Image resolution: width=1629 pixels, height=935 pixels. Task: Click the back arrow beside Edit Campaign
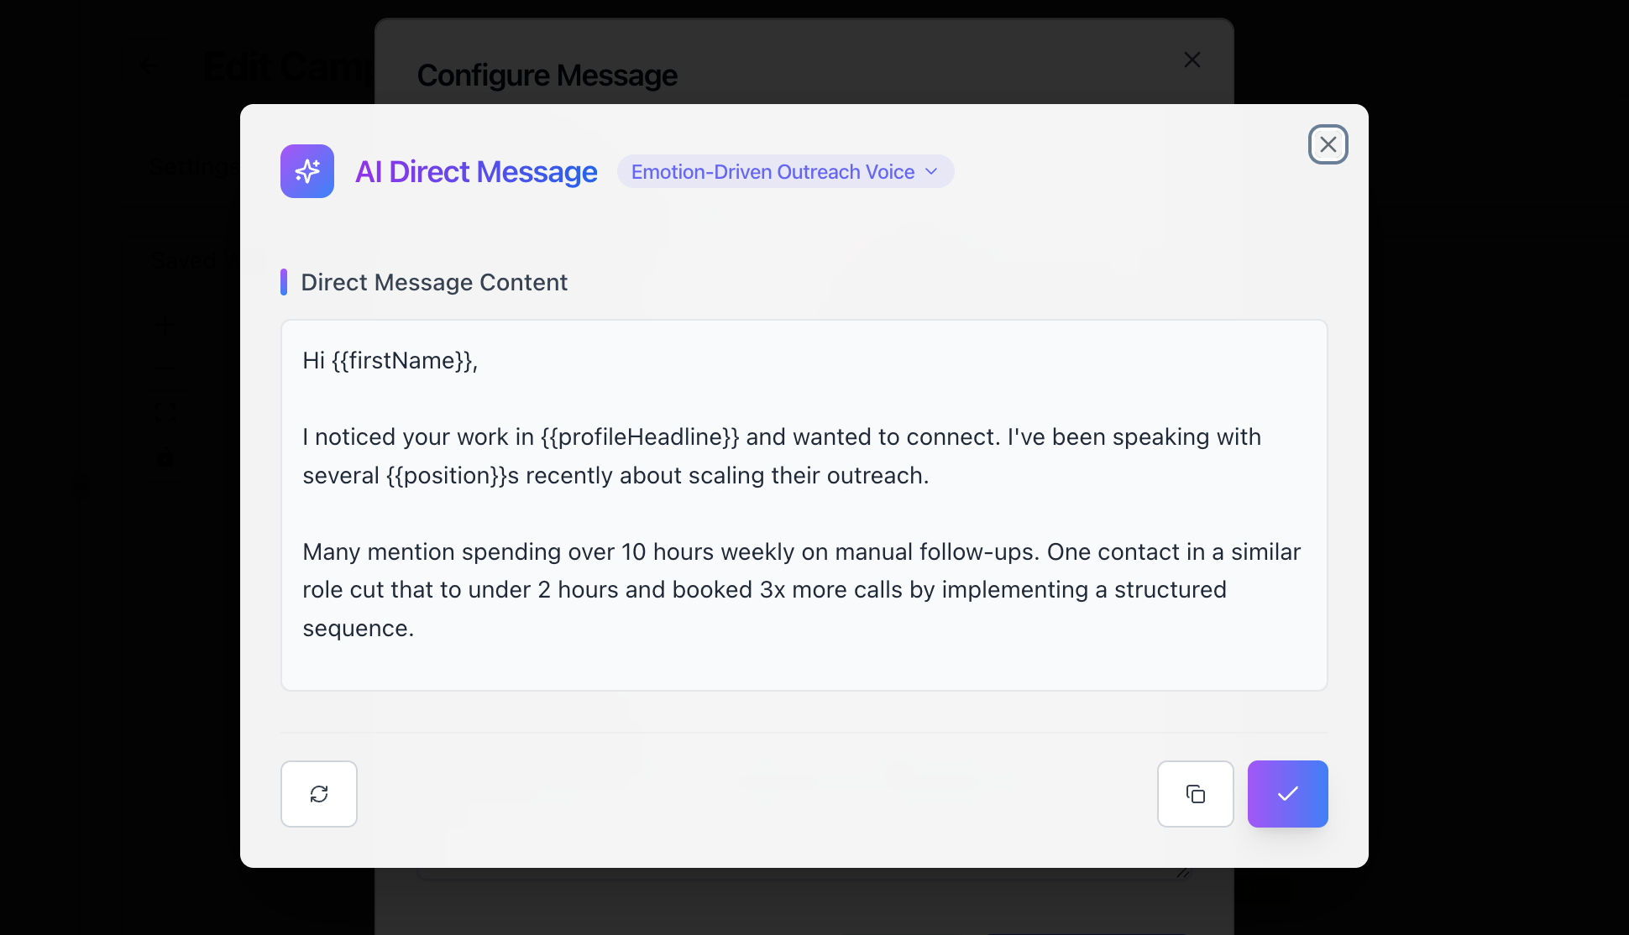click(x=150, y=65)
